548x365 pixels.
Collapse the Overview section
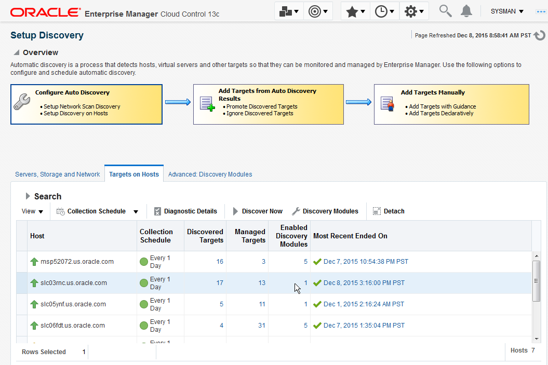click(x=17, y=52)
